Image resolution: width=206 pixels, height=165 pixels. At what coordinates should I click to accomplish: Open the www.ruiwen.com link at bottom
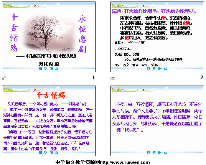(125, 162)
